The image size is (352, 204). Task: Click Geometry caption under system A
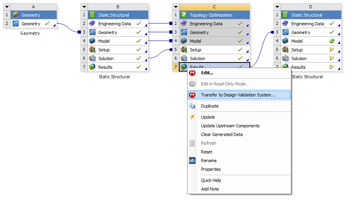[30, 33]
